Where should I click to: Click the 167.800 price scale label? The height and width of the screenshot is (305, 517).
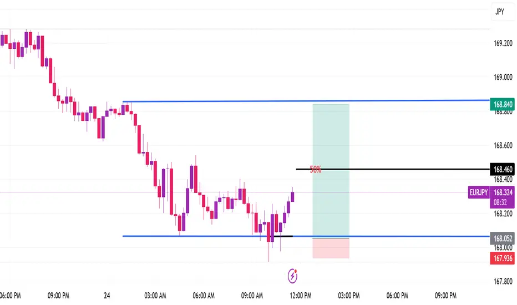pyautogui.click(x=503, y=281)
